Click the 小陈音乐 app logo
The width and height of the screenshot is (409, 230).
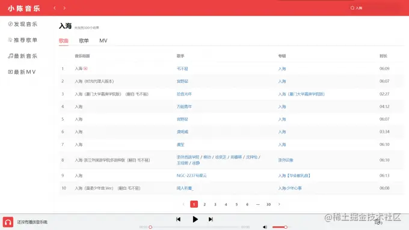(24, 8)
